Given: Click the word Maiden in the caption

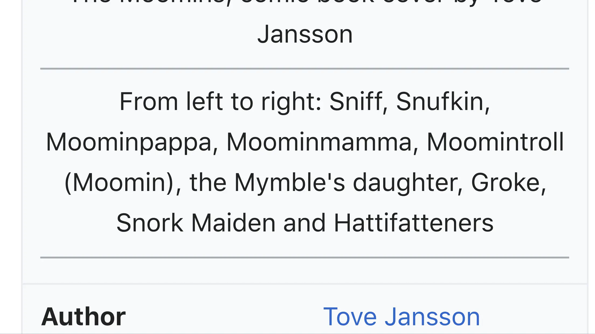Looking at the screenshot, I should point(233,223).
